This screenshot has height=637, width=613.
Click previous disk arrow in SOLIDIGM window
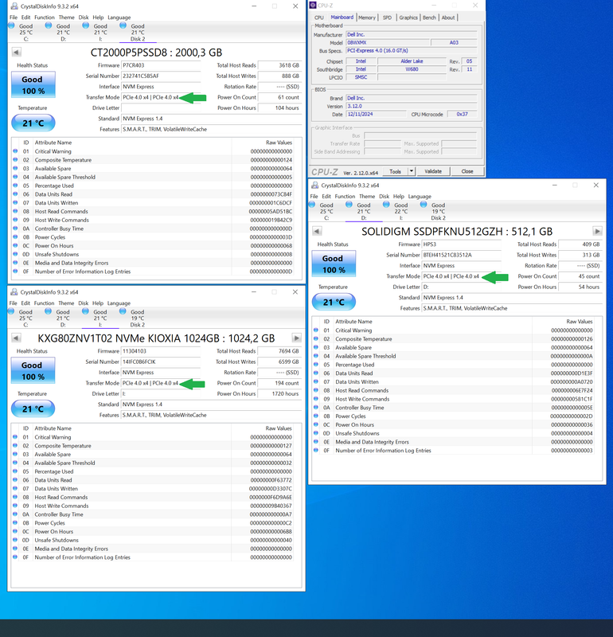tap(317, 231)
